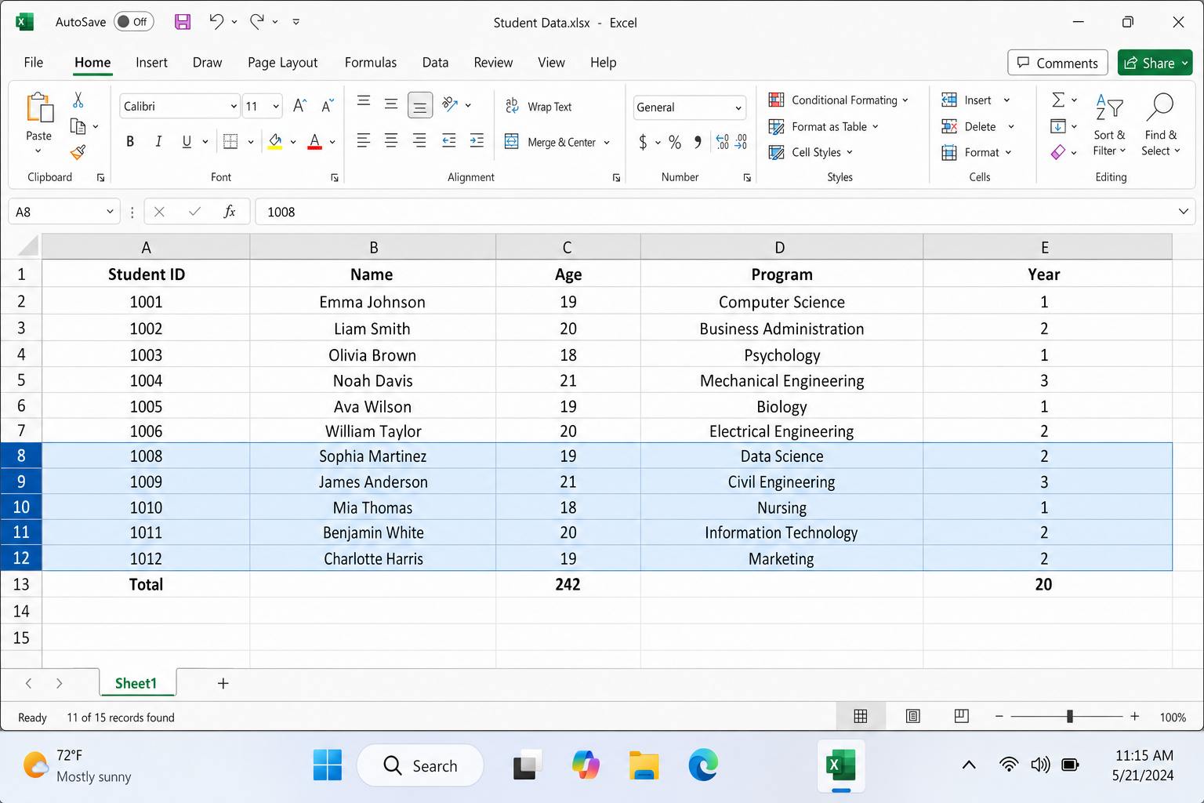Click the decrease decimal icon

click(x=741, y=142)
